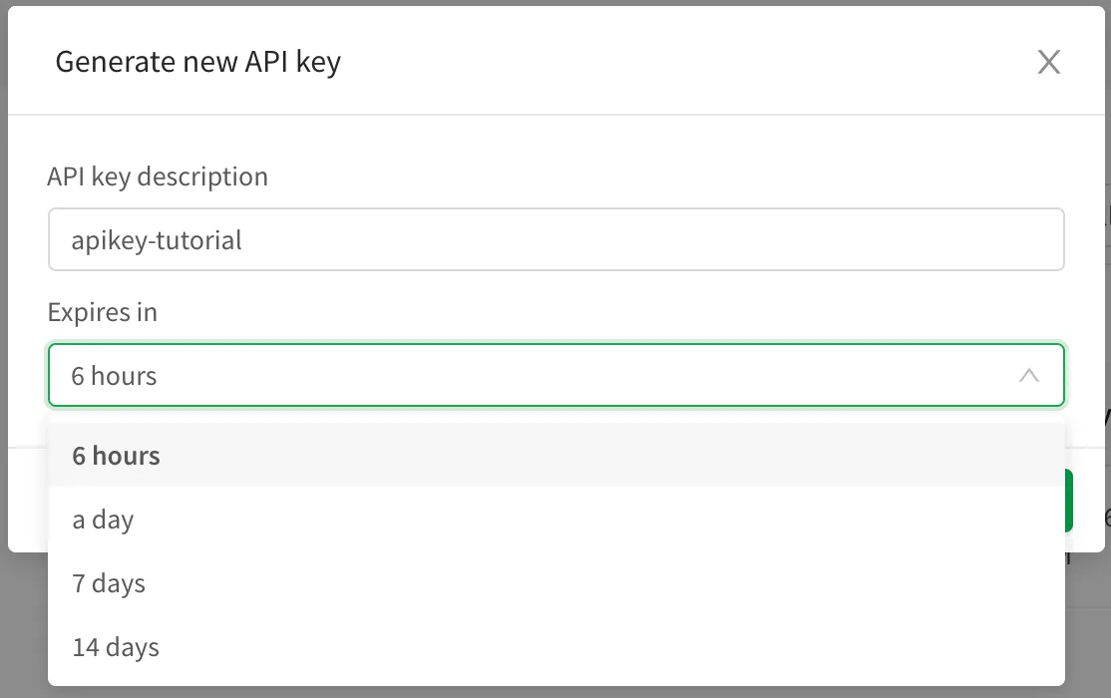Click the Expires in field label
This screenshot has width=1111, height=698.
point(103,312)
